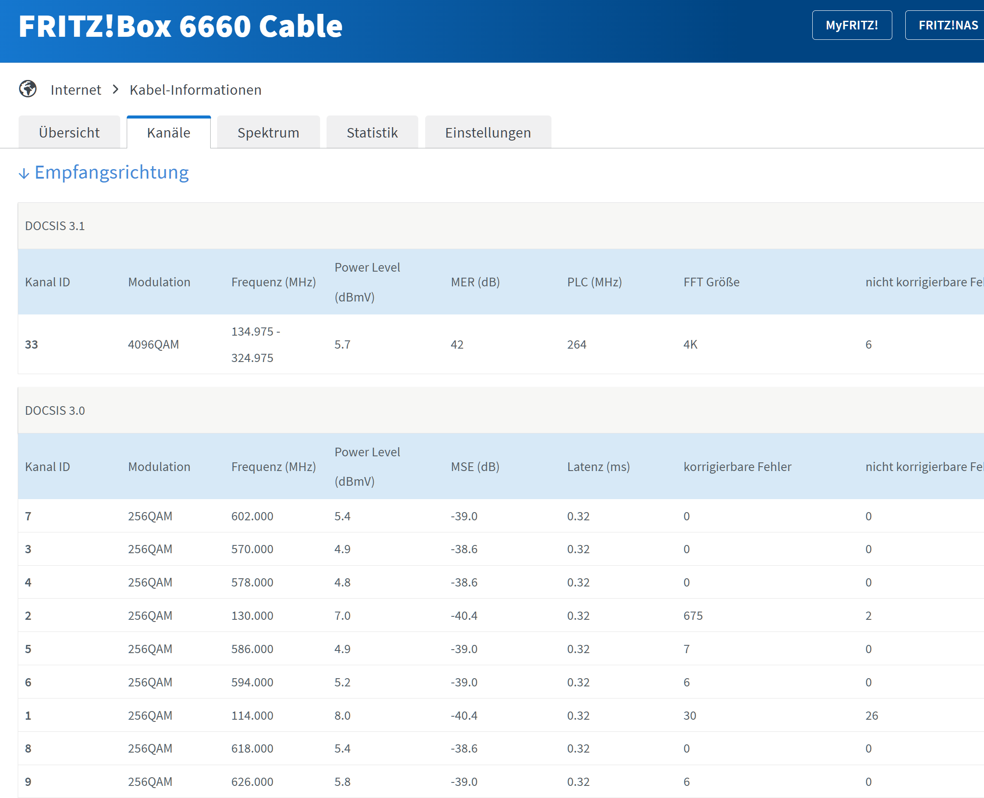Open the Einstellungen tab
The height and width of the screenshot is (798, 984).
(x=488, y=132)
